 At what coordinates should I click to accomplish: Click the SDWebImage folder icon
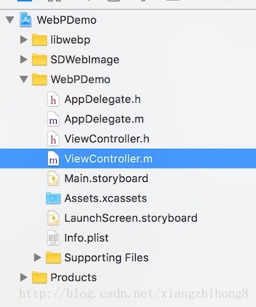click(x=39, y=60)
